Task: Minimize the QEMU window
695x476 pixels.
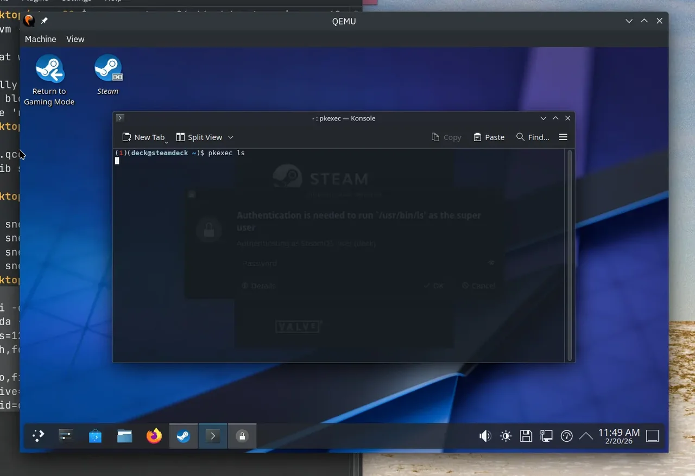Action: (629, 21)
